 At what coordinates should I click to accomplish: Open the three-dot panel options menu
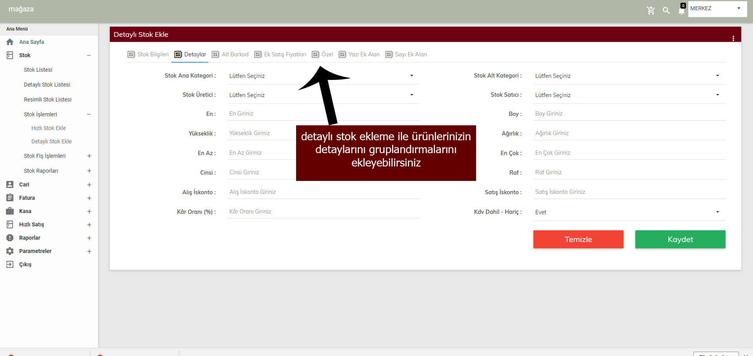733,38
